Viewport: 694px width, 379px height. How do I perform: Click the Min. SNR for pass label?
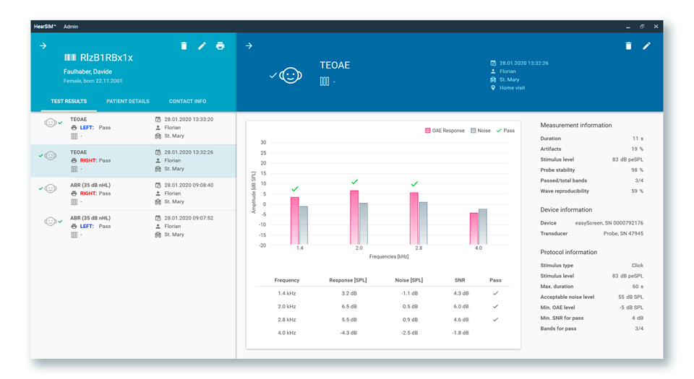562,318
